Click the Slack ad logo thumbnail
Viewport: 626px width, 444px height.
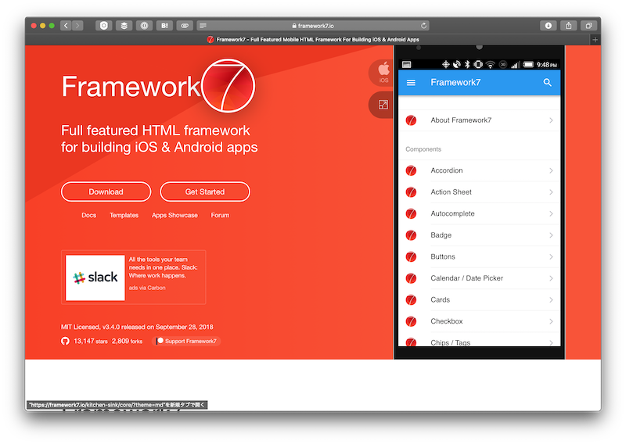[95, 277]
